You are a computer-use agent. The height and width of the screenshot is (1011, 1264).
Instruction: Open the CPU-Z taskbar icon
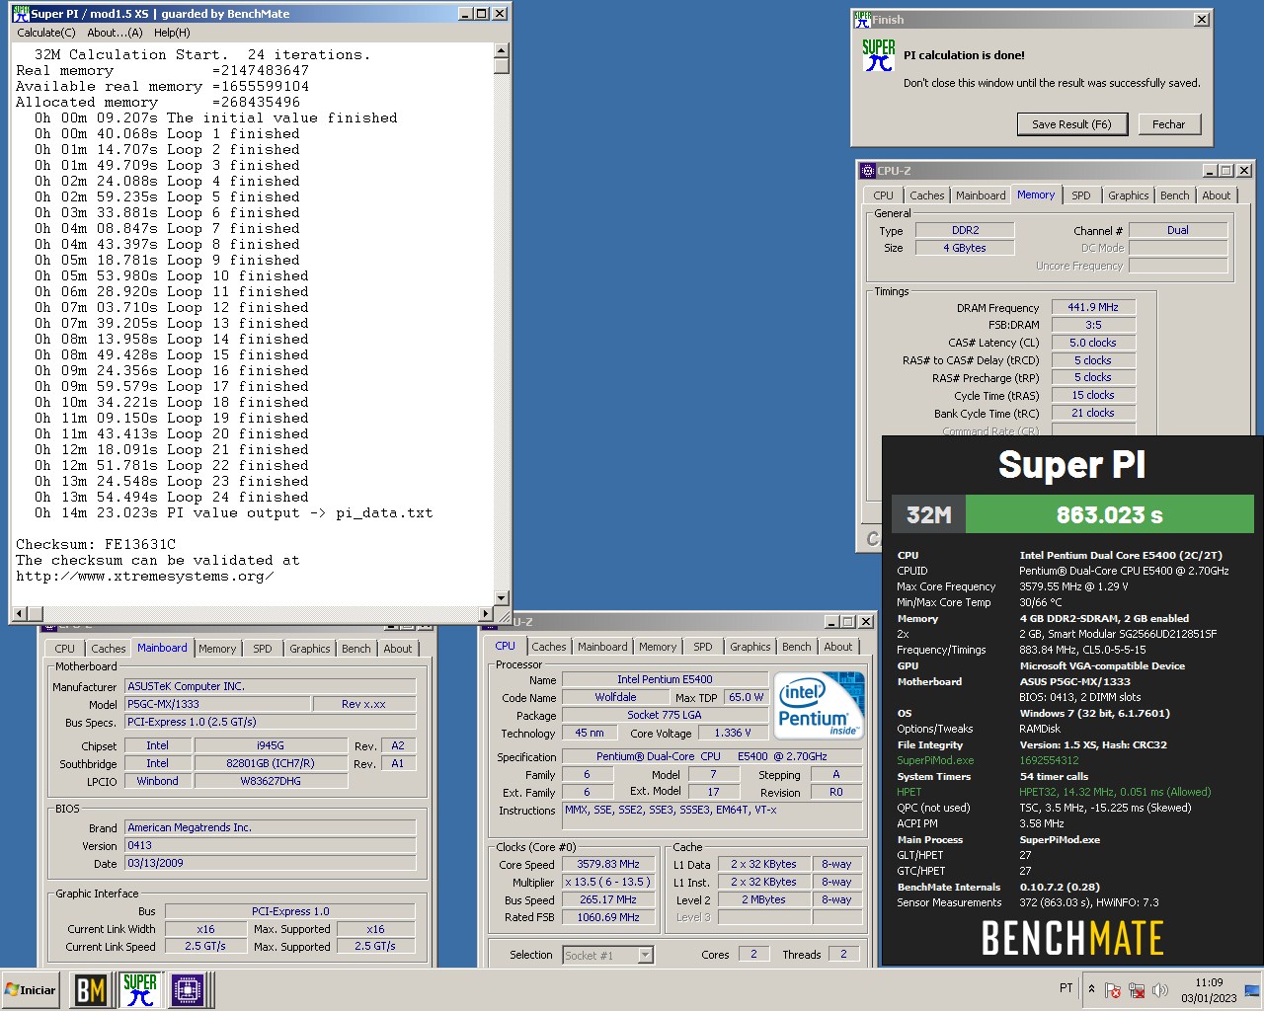188,989
